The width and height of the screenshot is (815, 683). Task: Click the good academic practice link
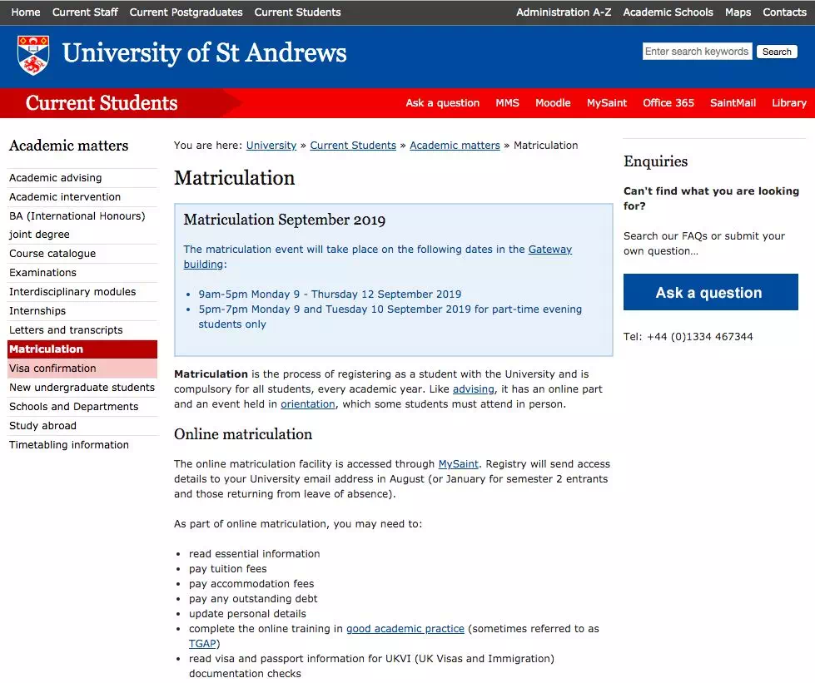(405, 628)
